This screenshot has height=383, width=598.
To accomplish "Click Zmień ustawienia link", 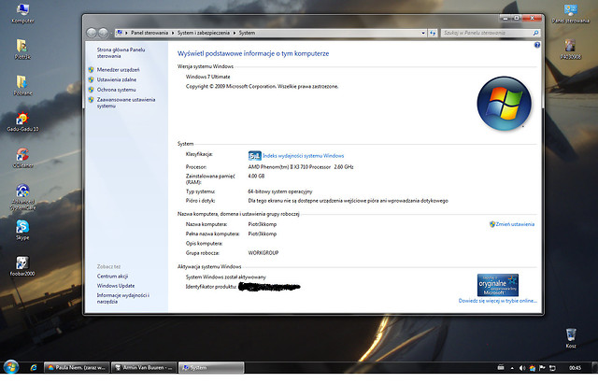I will [x=515, y=224].
